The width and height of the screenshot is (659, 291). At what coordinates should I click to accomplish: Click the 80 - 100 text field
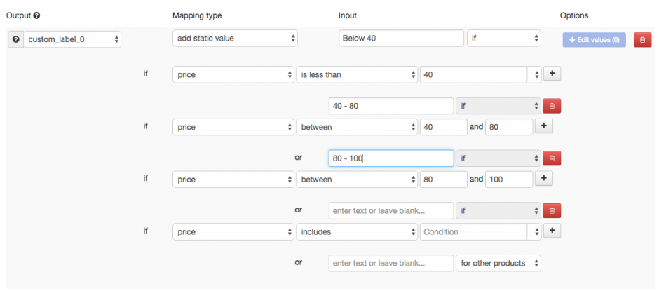[390, 158]
